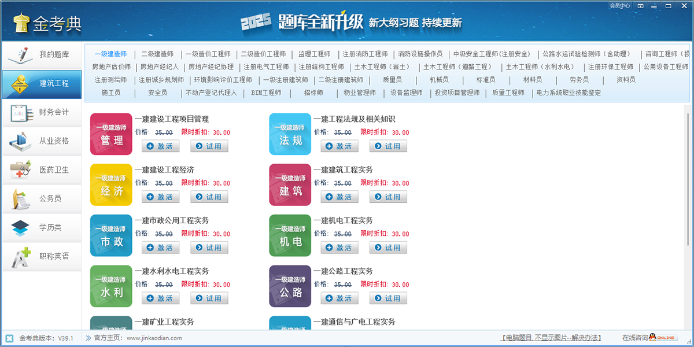Switch to 安全员 tab
694x347 pixels.
coord(157,93)
